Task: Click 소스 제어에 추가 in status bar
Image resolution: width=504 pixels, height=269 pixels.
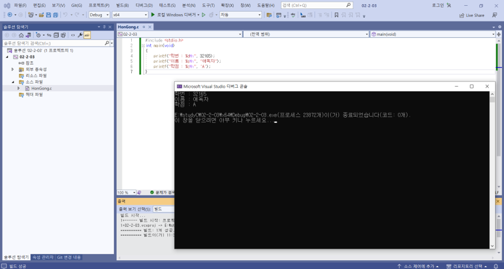Action: [418, 266]
